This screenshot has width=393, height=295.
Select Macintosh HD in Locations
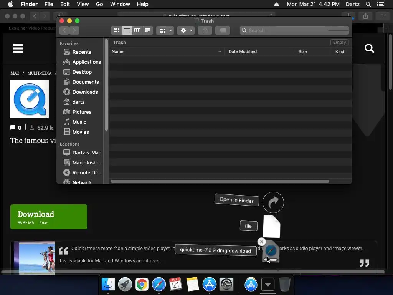[x=82, y=162]
